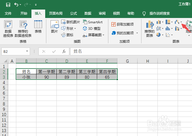
Task: Open the 文件 menu
Action: (8, 13)
